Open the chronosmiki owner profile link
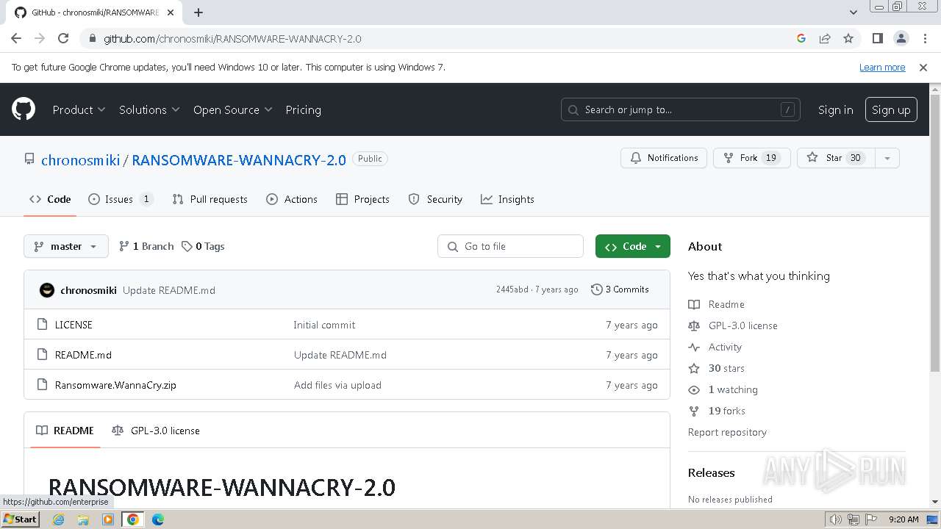Screen dimensions: 941x529 point(80,159)
